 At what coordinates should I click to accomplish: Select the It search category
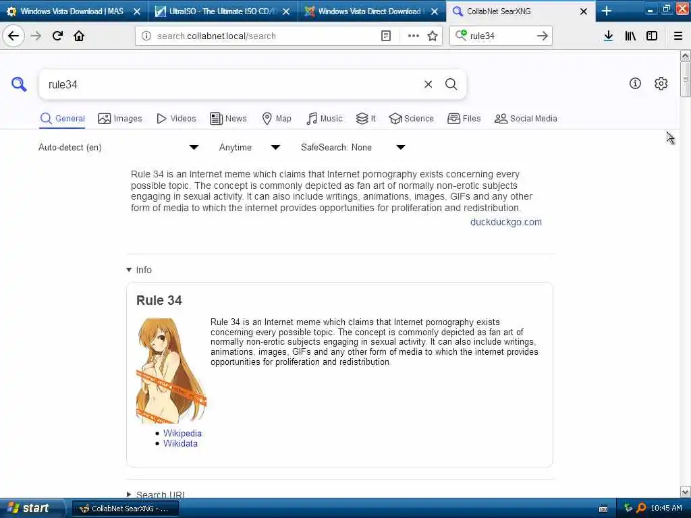[x=366, y=119]
